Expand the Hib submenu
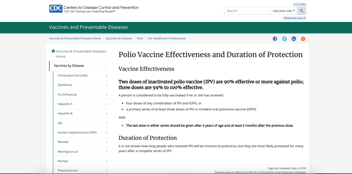 (x=107, y=123)
